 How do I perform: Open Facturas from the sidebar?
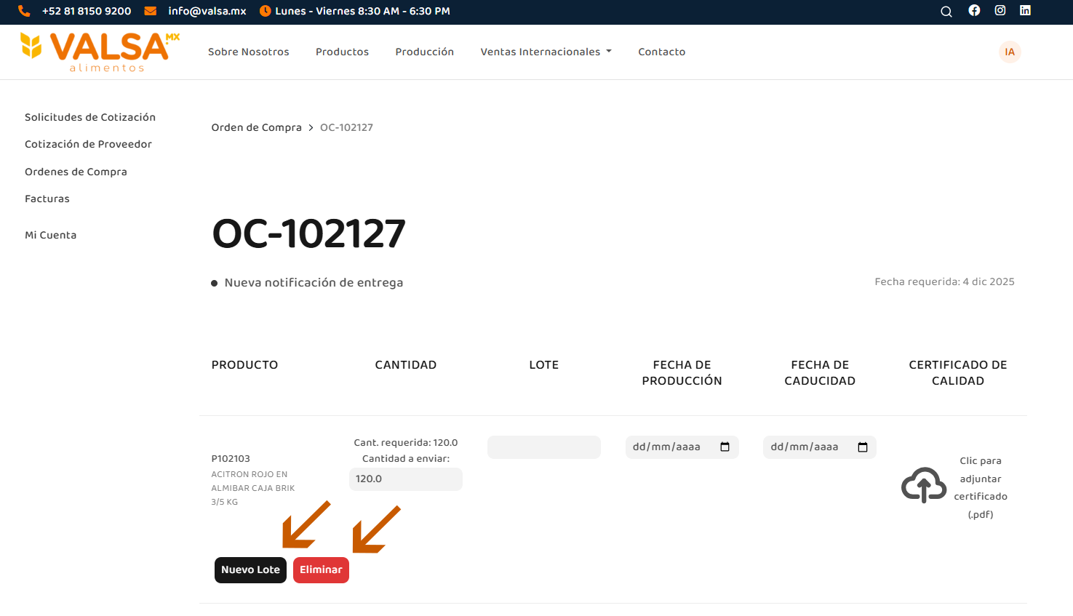(x=47, y=199)
